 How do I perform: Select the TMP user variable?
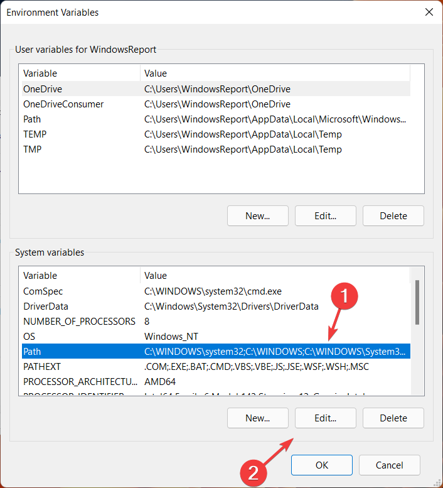click(33, 149)
